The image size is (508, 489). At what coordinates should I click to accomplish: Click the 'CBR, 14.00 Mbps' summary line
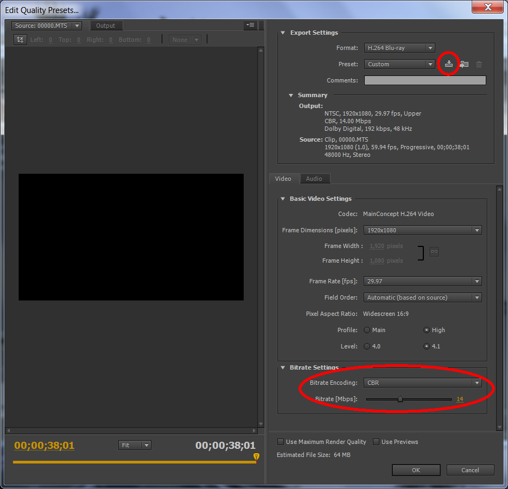coord(348,121)
